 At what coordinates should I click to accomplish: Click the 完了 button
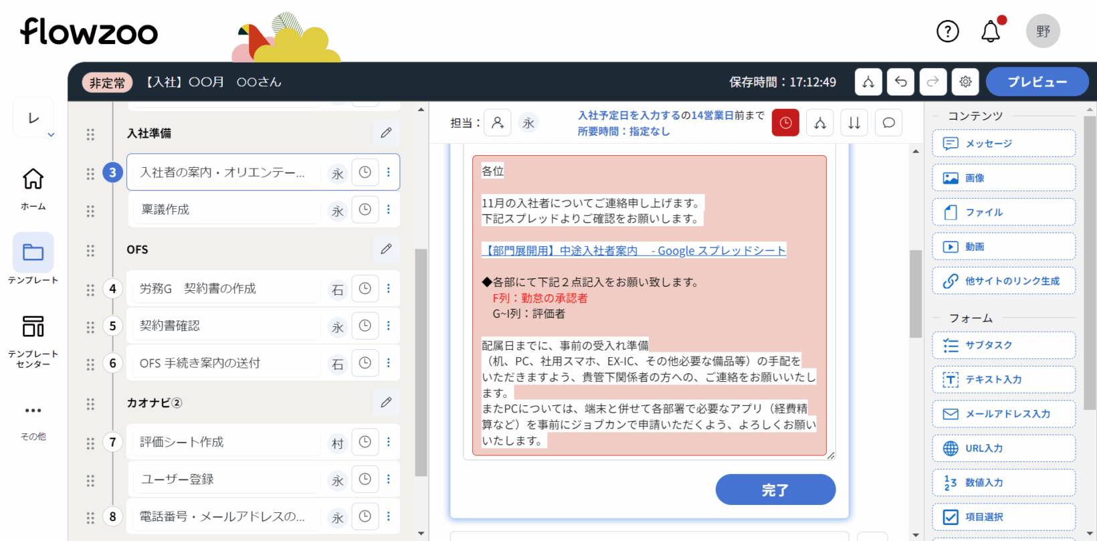(775, 490)
